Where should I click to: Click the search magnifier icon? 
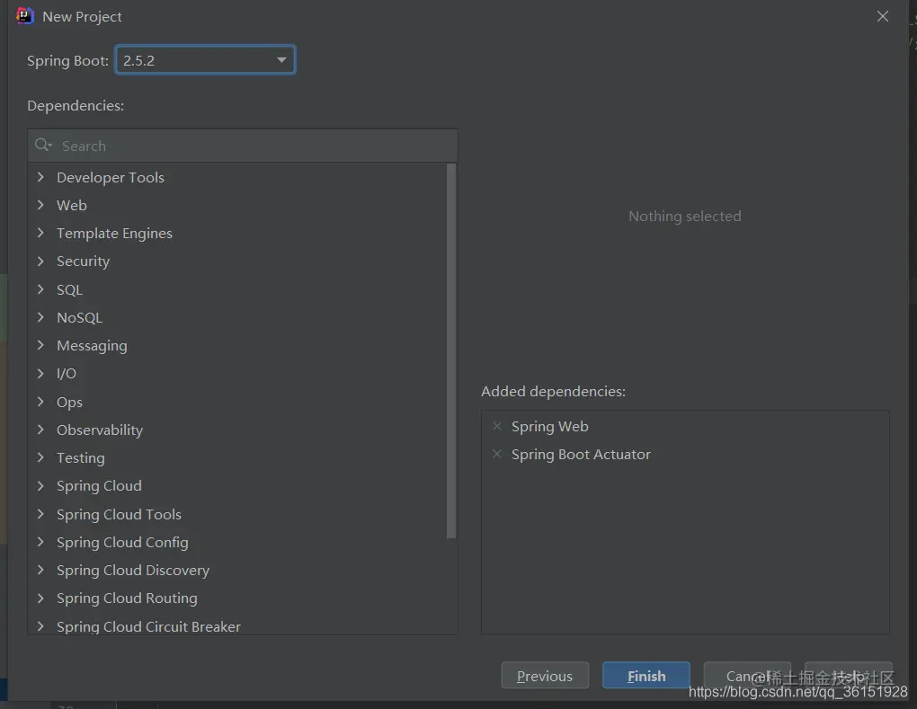(x=42, y=145)
